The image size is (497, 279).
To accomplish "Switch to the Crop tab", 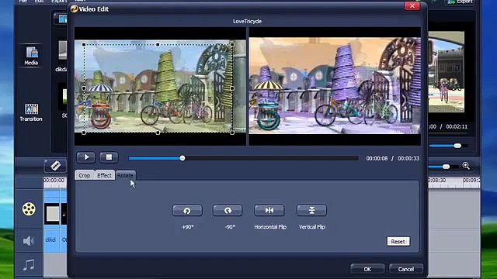I will click(85, 175).
